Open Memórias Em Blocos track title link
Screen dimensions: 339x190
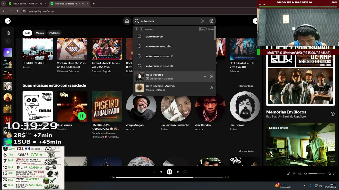point(286,112)
